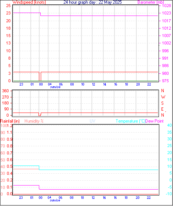This screenshot has height=207, width=173.
Task: Click the 100 humidity percent scale label
Action: 4,126
